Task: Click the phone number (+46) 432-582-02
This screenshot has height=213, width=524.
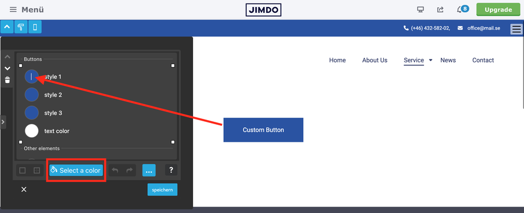Action: pos(430,28)
